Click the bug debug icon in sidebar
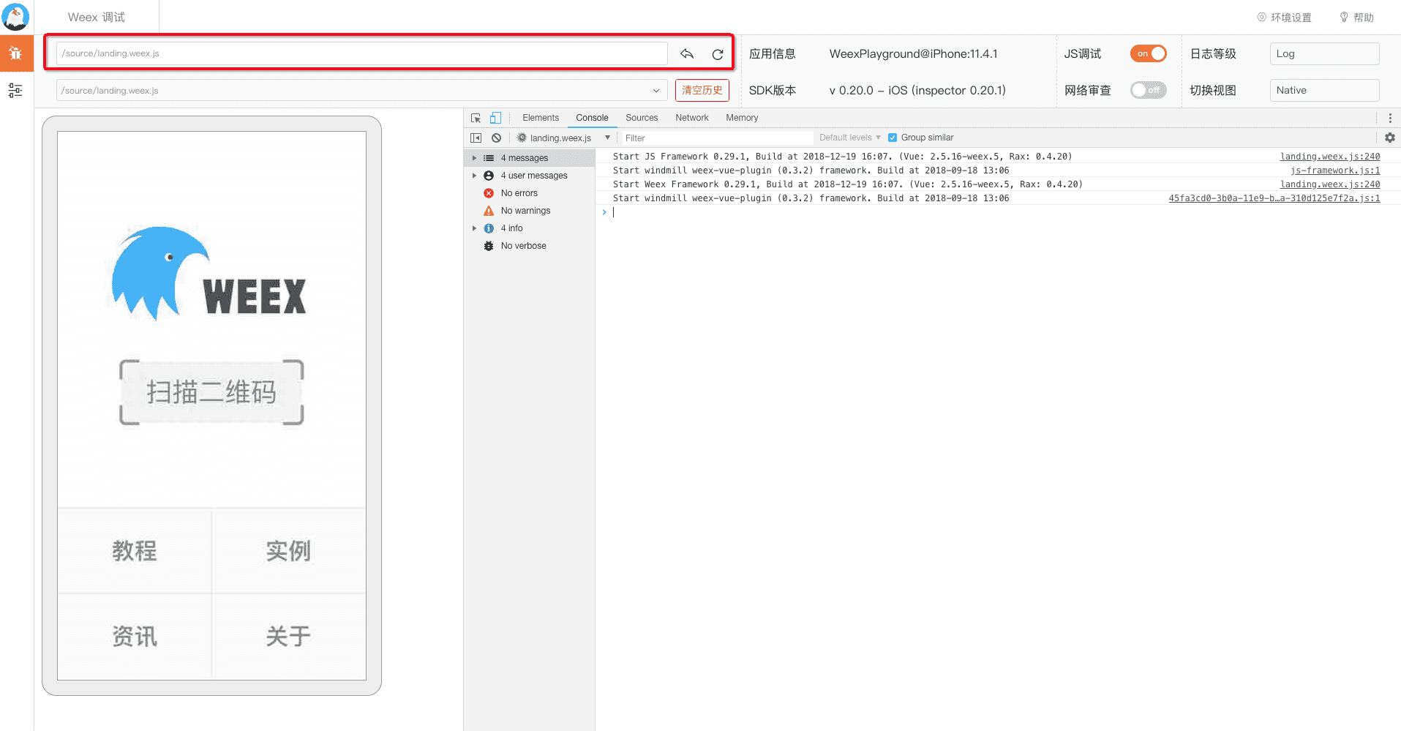Viewport: 1401px width, 731px height. click(16, 53)
